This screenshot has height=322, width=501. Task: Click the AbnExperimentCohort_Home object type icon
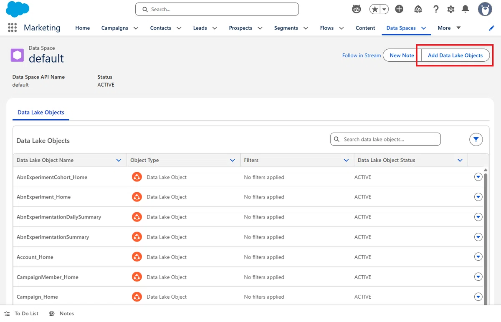[137, 177]
